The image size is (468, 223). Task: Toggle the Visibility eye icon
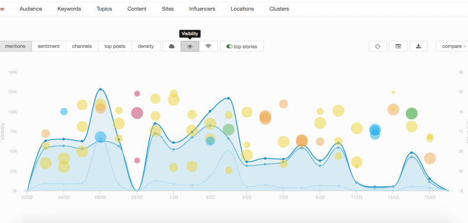(190, 46)
